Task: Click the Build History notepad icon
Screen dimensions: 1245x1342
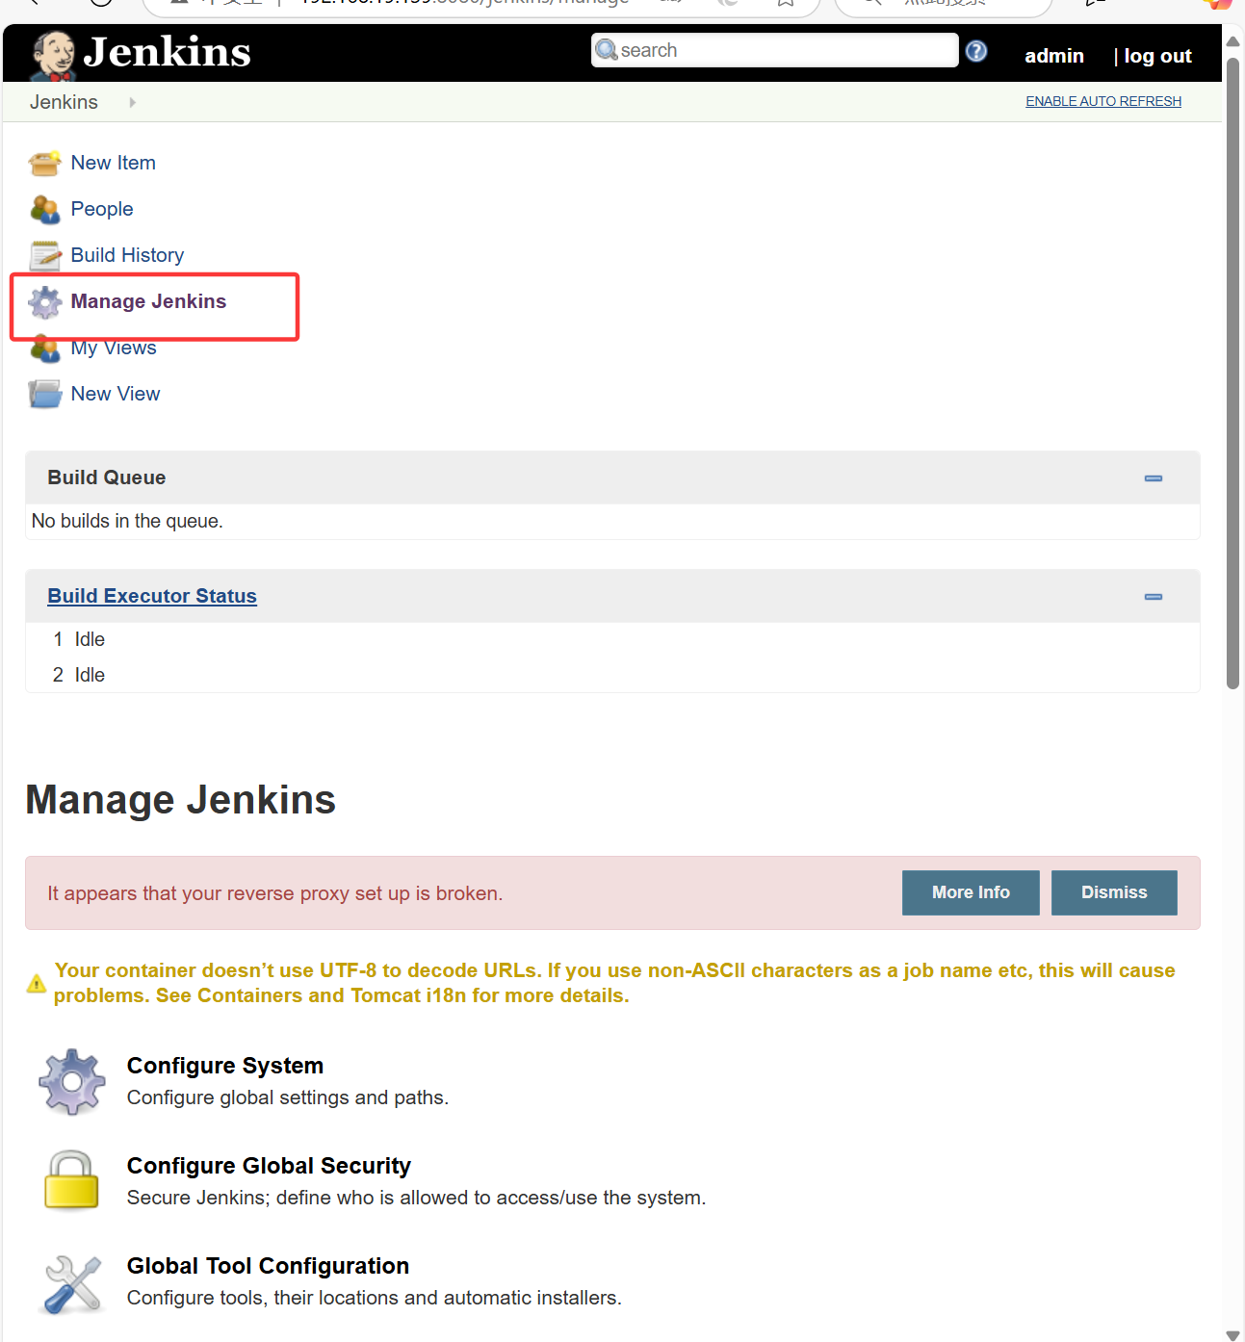Action: [45, 256]
